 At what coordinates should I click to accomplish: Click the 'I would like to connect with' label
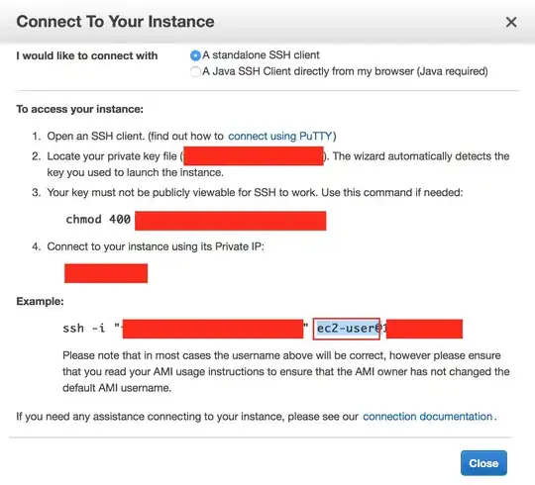pos(87,55)
